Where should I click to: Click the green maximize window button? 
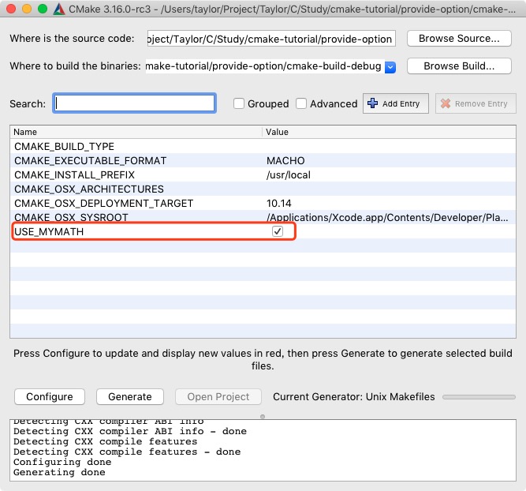pyautogui.click(x=42, y=9)
